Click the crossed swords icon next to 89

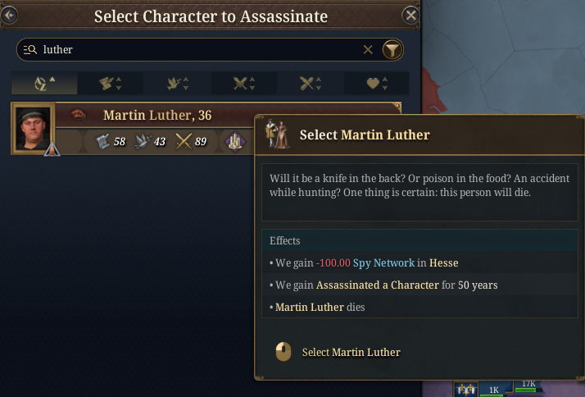pos(184,141)
